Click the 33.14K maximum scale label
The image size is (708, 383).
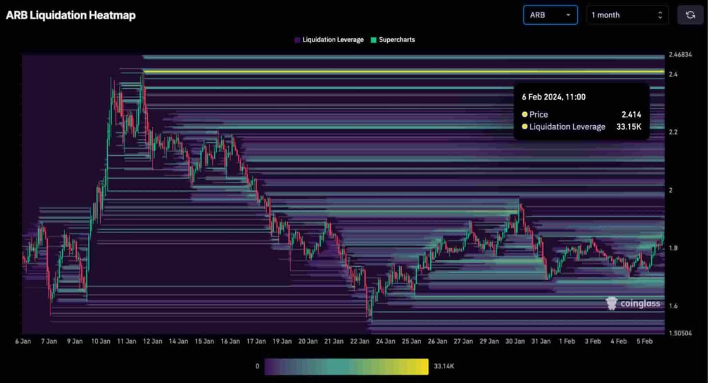point(445,366)
